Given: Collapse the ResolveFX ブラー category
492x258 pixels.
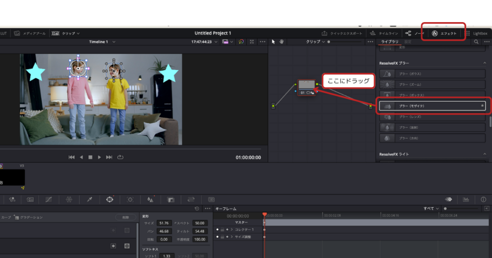Looking at the screenshot, I should (484, 63).
